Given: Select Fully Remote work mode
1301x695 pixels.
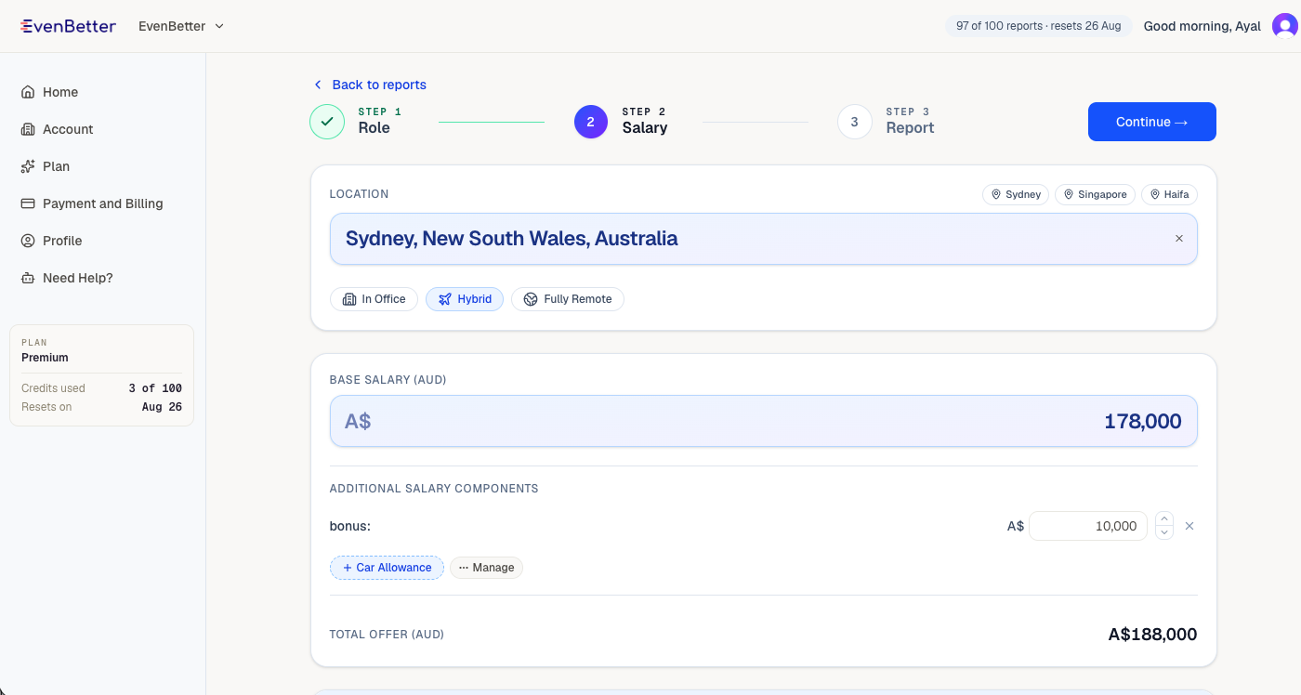Looking at the screenshot, I should pos(568,299).
